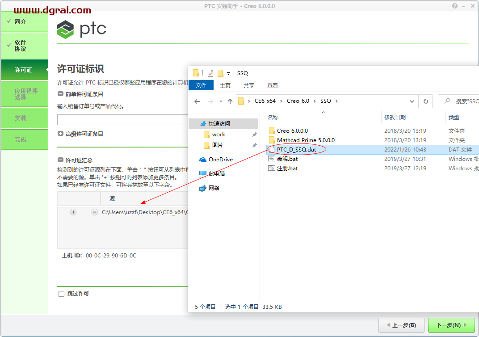Click the Explorer window folder icon at top left
479x337 pixels.
pyautogui.click(x=196, y=73)
